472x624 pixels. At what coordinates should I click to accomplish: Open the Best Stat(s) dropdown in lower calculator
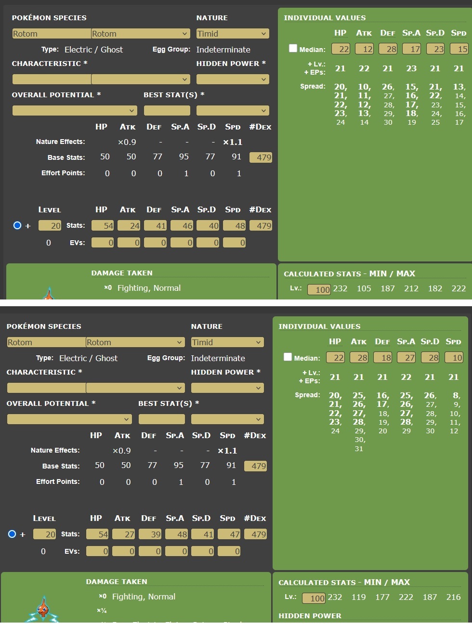[227, 419]
